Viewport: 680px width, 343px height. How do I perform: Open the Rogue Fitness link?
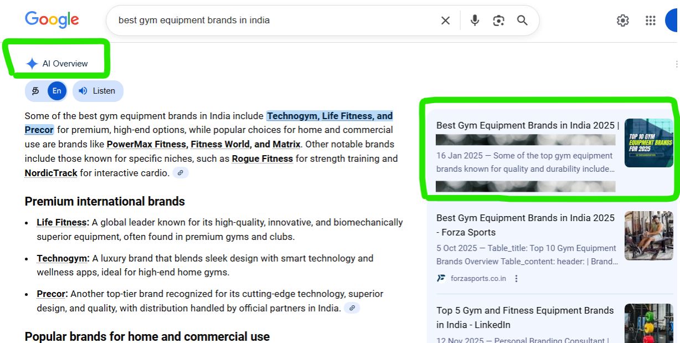(x=262, y=158)
